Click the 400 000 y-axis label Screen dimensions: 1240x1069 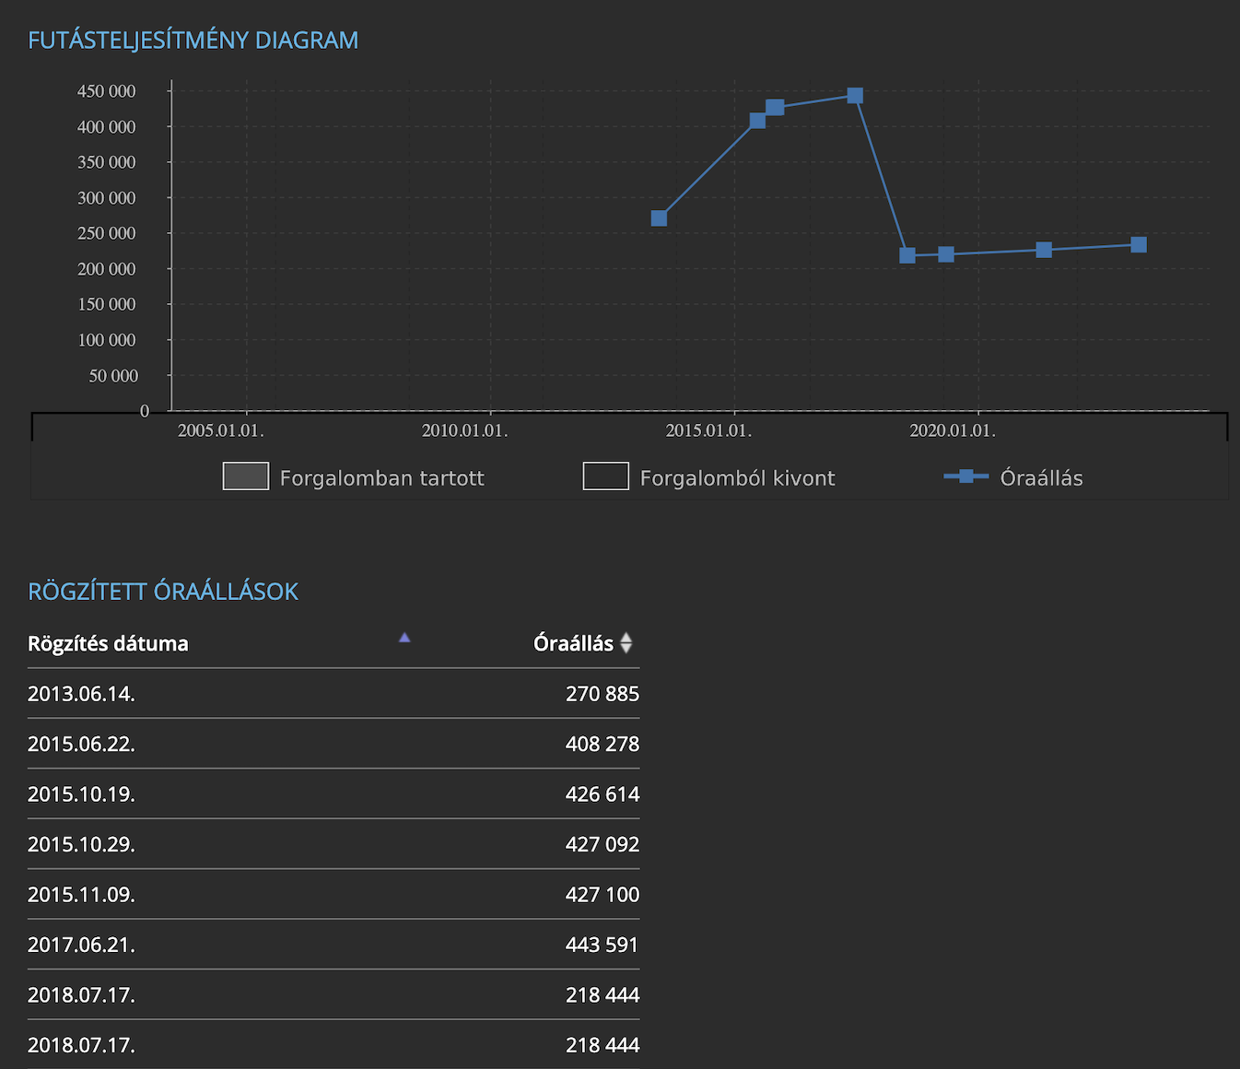click(107, 127)
